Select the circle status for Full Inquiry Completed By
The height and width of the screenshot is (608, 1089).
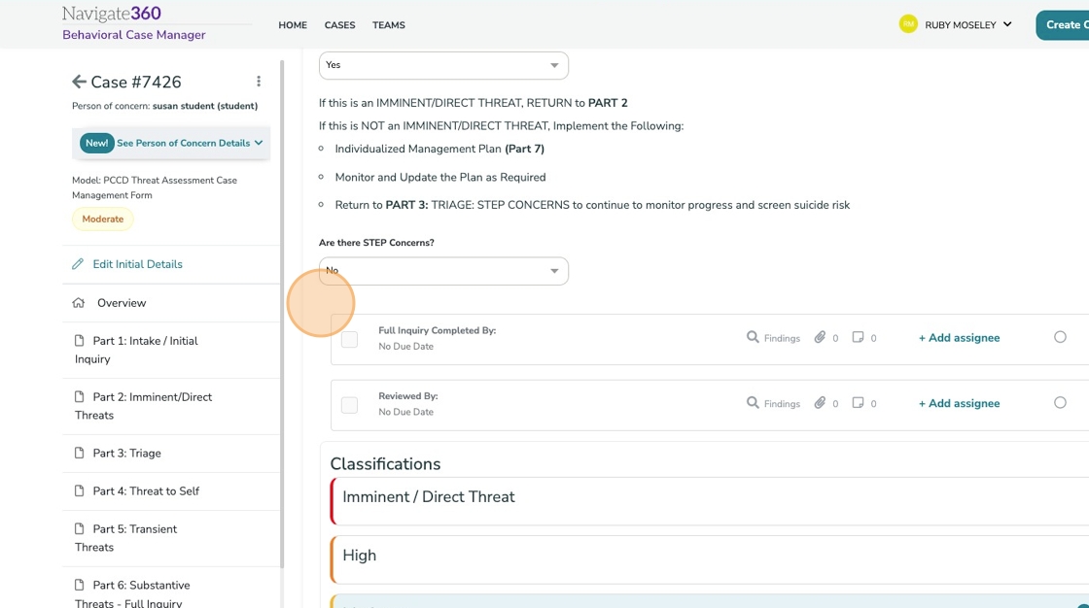[1060, 337]
